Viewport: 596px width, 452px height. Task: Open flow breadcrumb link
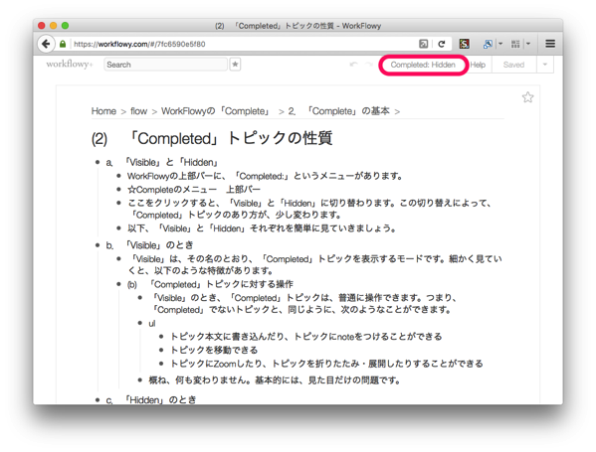[x=138, y=111]
